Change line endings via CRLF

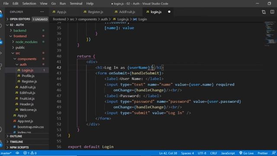(x=213, y=153)
